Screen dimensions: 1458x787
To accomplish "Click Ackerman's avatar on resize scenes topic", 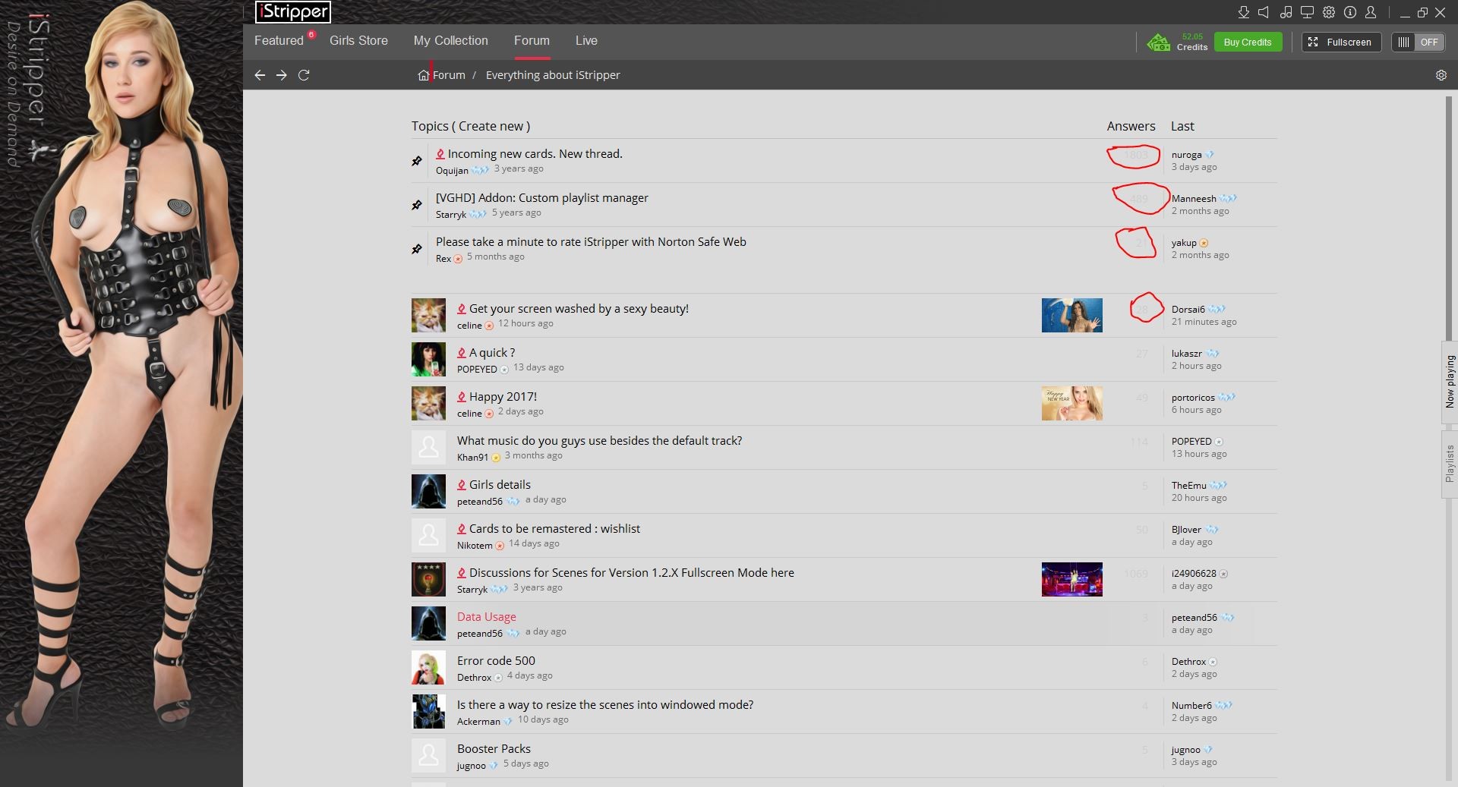I will point(428,711).
